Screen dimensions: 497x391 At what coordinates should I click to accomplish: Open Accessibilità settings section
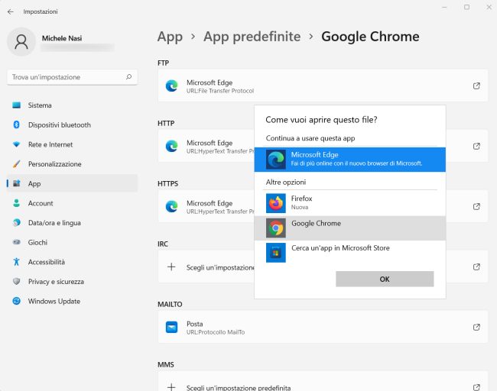point(73,262)
